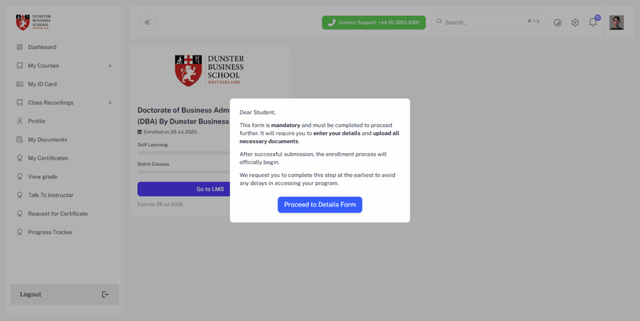Click the Dashboard icon in sidebar
Viewport: 640px width, 321px height.
click(x=19, y=47)
